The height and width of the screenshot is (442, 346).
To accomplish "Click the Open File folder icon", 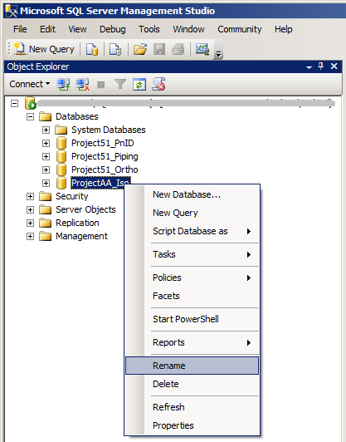I will coord(140,49).
